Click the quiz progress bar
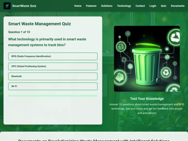This screenshot has width=188, height=141. pyautogui.click(x=53, y=96)
